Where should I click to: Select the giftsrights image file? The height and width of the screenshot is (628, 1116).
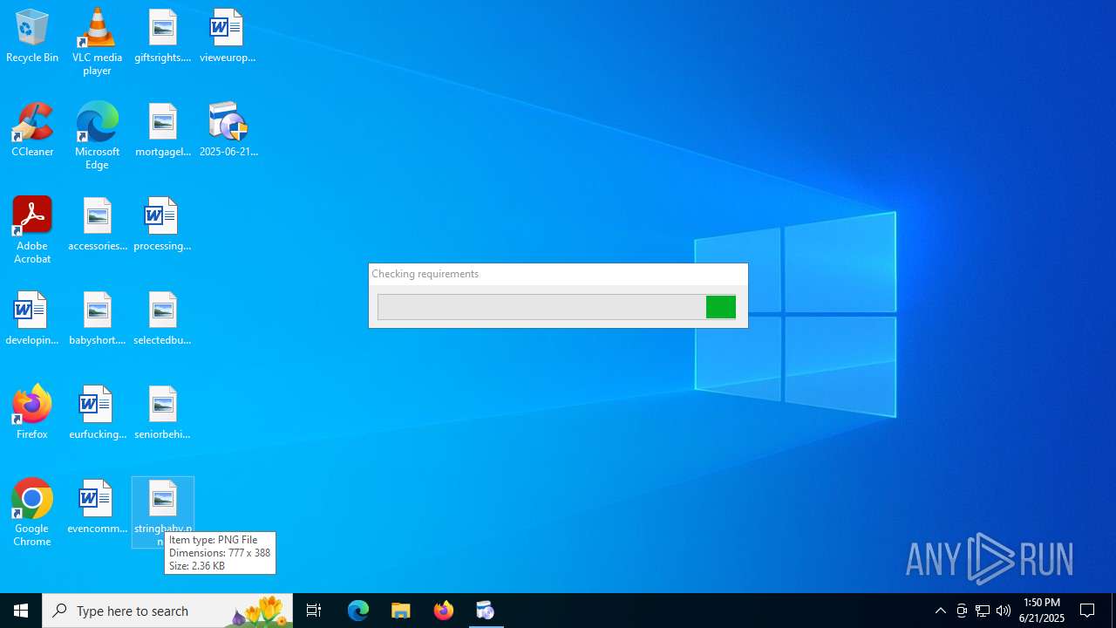point(162,37)
